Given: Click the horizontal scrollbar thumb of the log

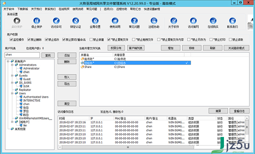Looking at the screenshot, I should 128,147.
